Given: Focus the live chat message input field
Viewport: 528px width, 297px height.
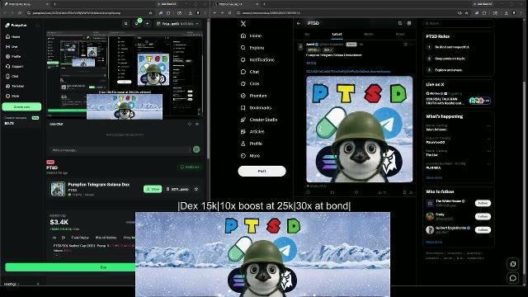Looking at the screenshot, I should click(120, 149).
